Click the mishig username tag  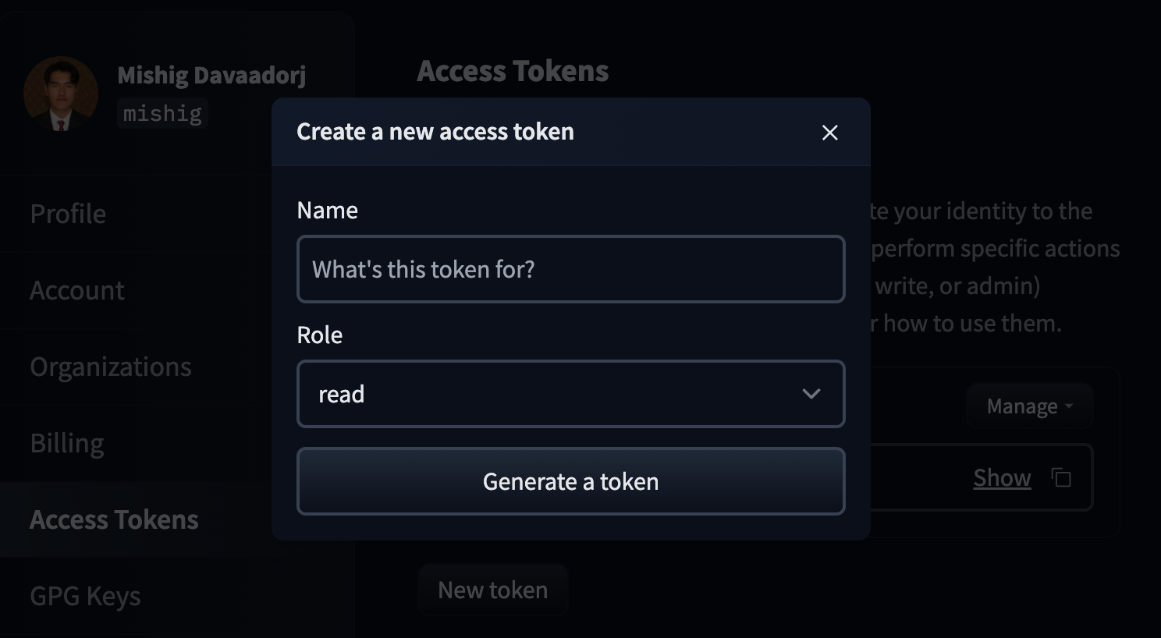pos(162,114)
